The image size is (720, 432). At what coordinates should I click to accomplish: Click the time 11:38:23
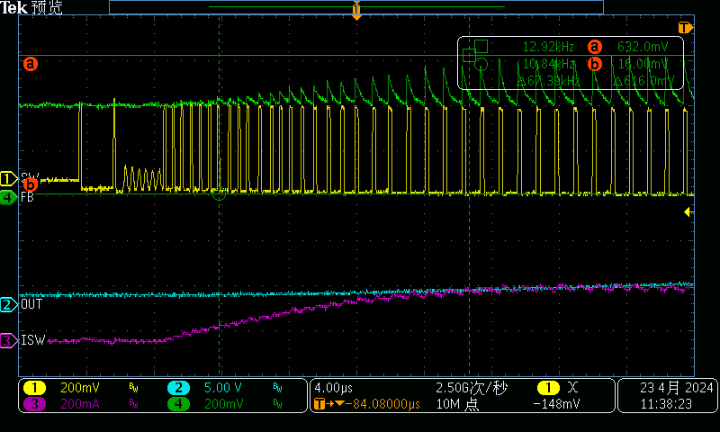click(x=666, y=404)
